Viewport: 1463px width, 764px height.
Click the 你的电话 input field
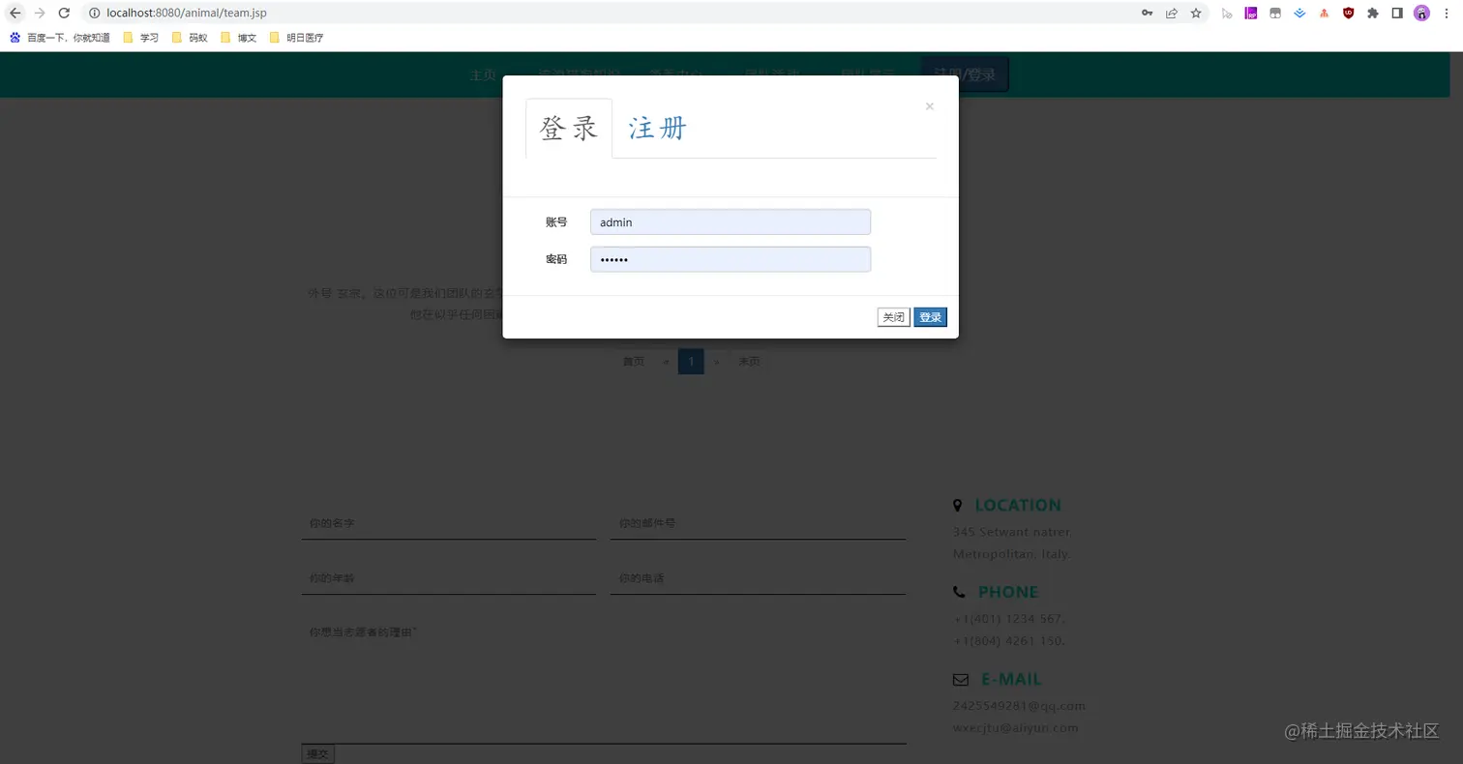coord(758,578)
